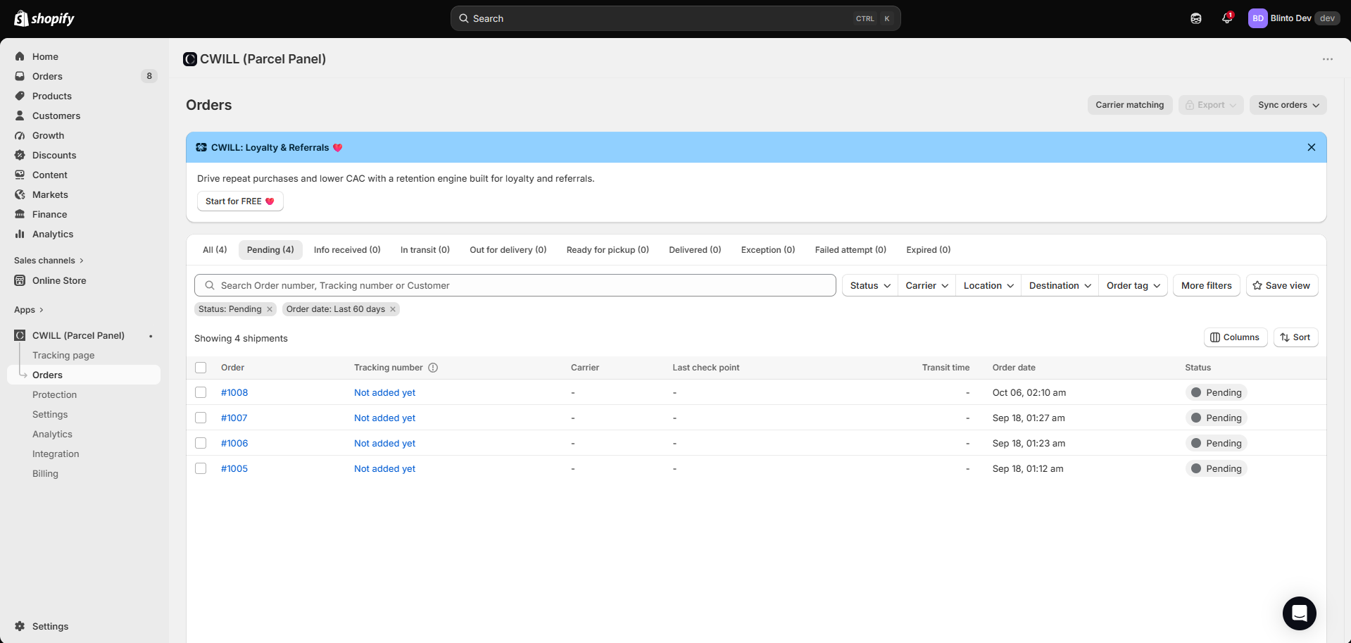1351x643 pixels.
Task: Open the live chat bubble
Action: (x=1299, y=613)
